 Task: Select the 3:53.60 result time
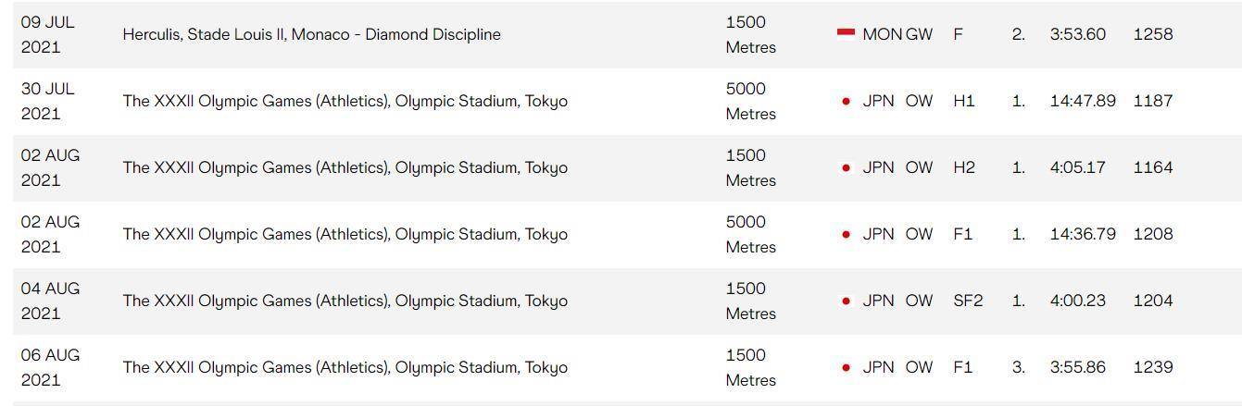1077,34
